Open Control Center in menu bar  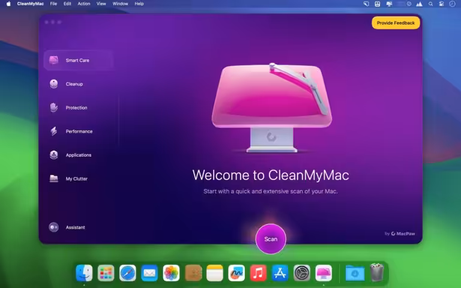pos(441,4)
